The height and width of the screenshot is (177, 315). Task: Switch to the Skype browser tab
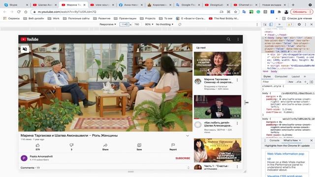17,5
